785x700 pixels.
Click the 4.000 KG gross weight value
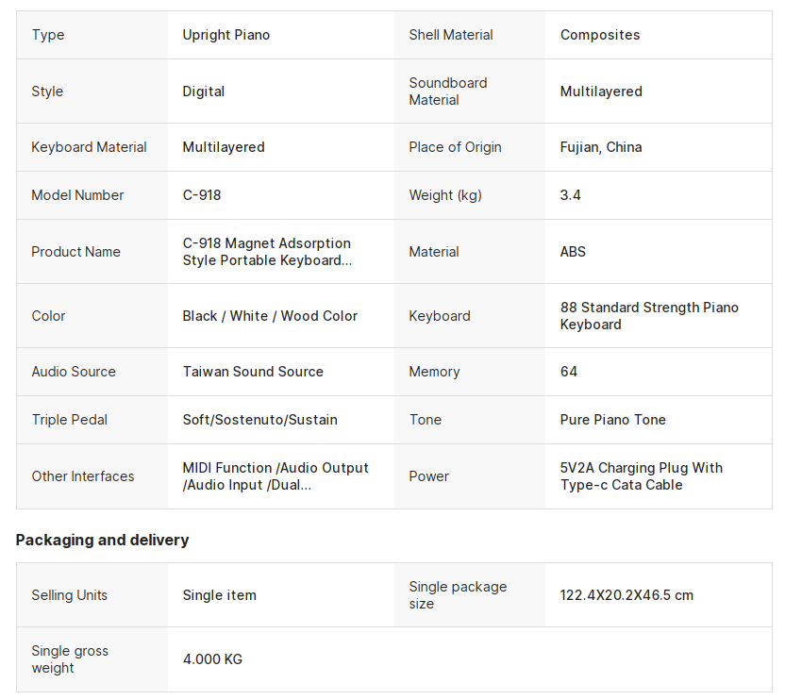(213, 659)
